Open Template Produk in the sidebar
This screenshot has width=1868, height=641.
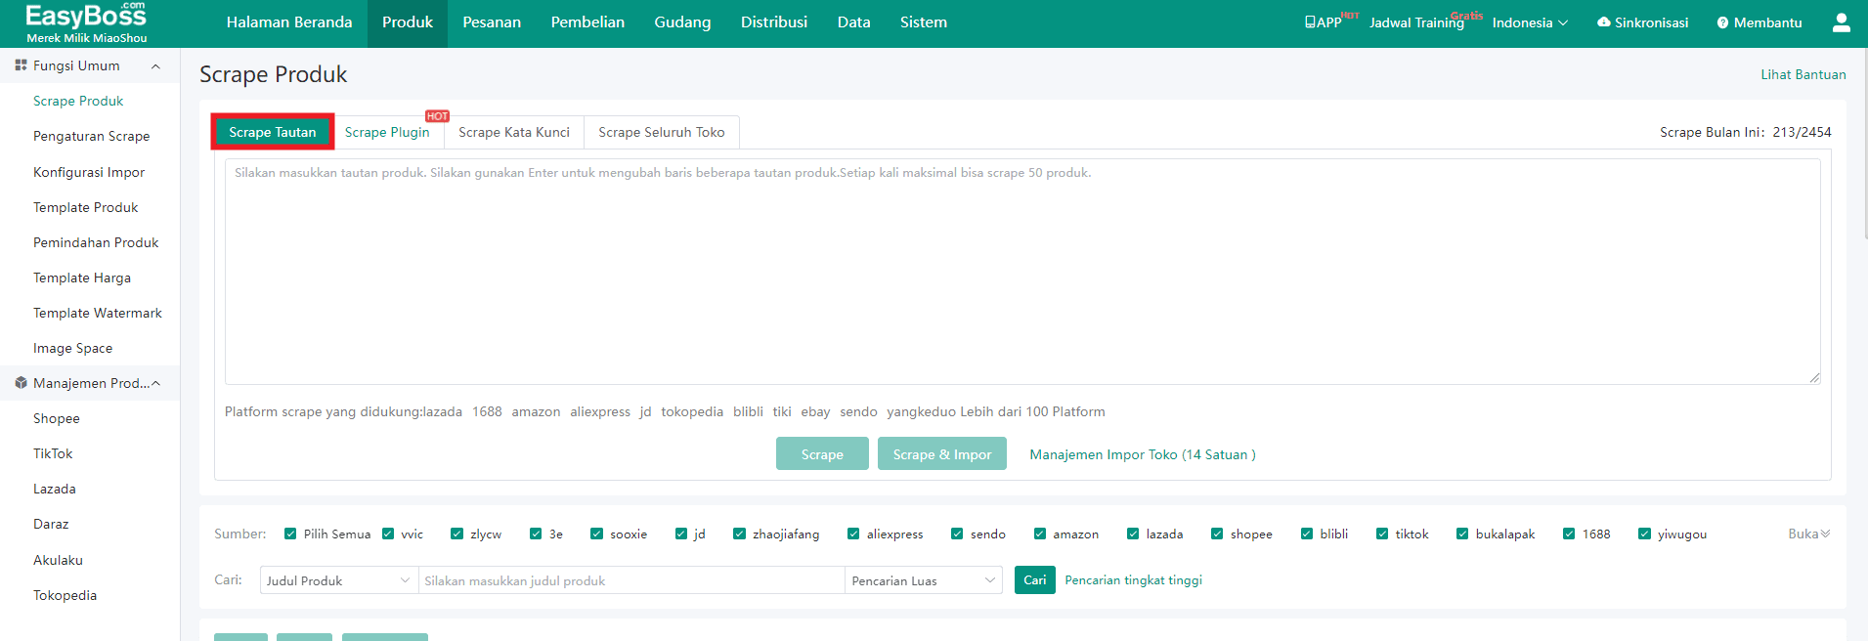coord(86,207)
